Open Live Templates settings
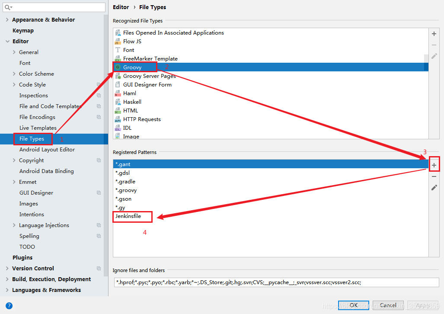Viewport: 444px width, 314px height. [x=38, y=128]
